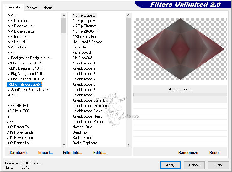Select the AFH category
232x172 pixels.
point(10,122)
